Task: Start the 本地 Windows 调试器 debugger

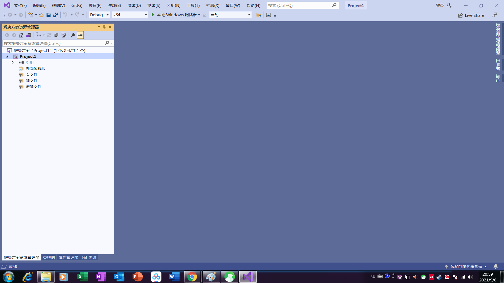Action: coord(174,15)
